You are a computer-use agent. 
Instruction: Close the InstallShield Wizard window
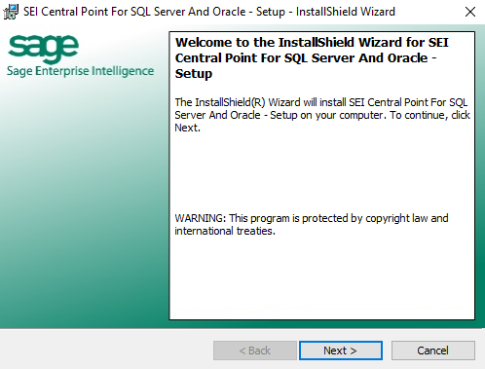pyautogui.click(x=470, y=12)
